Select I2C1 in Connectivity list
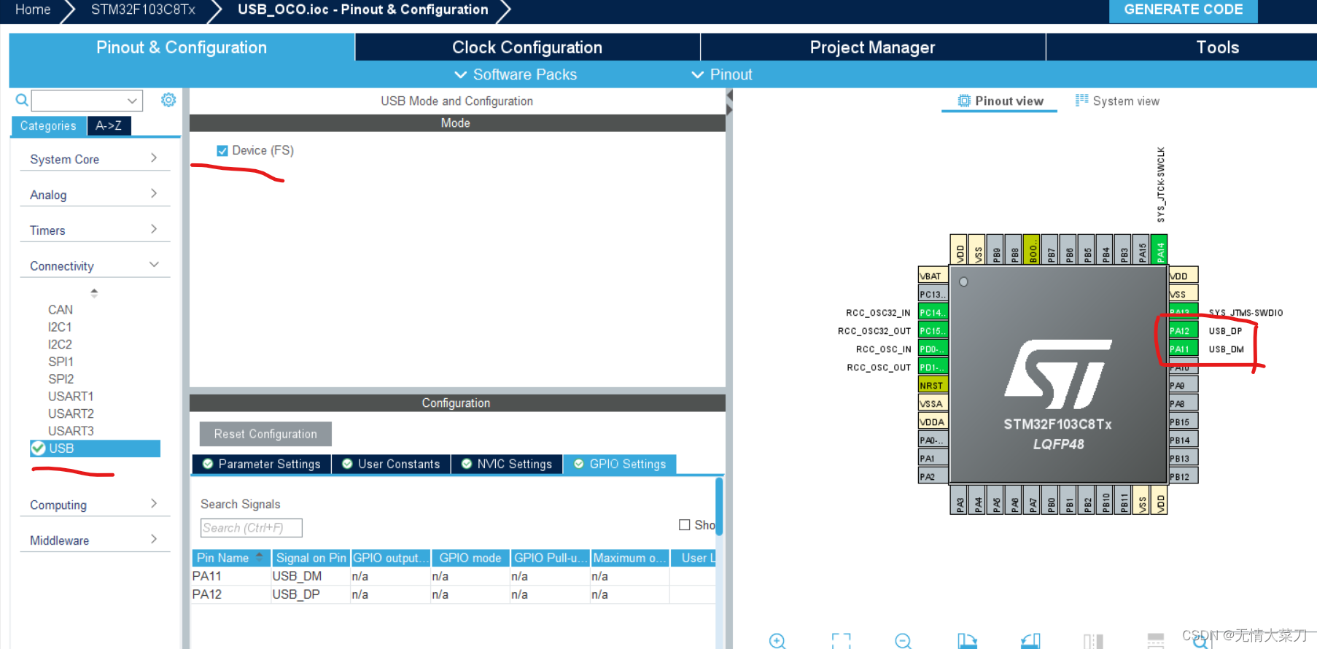Image resolution: width=1317 pixels, height=649 pixels. click(x=60, y=327)
